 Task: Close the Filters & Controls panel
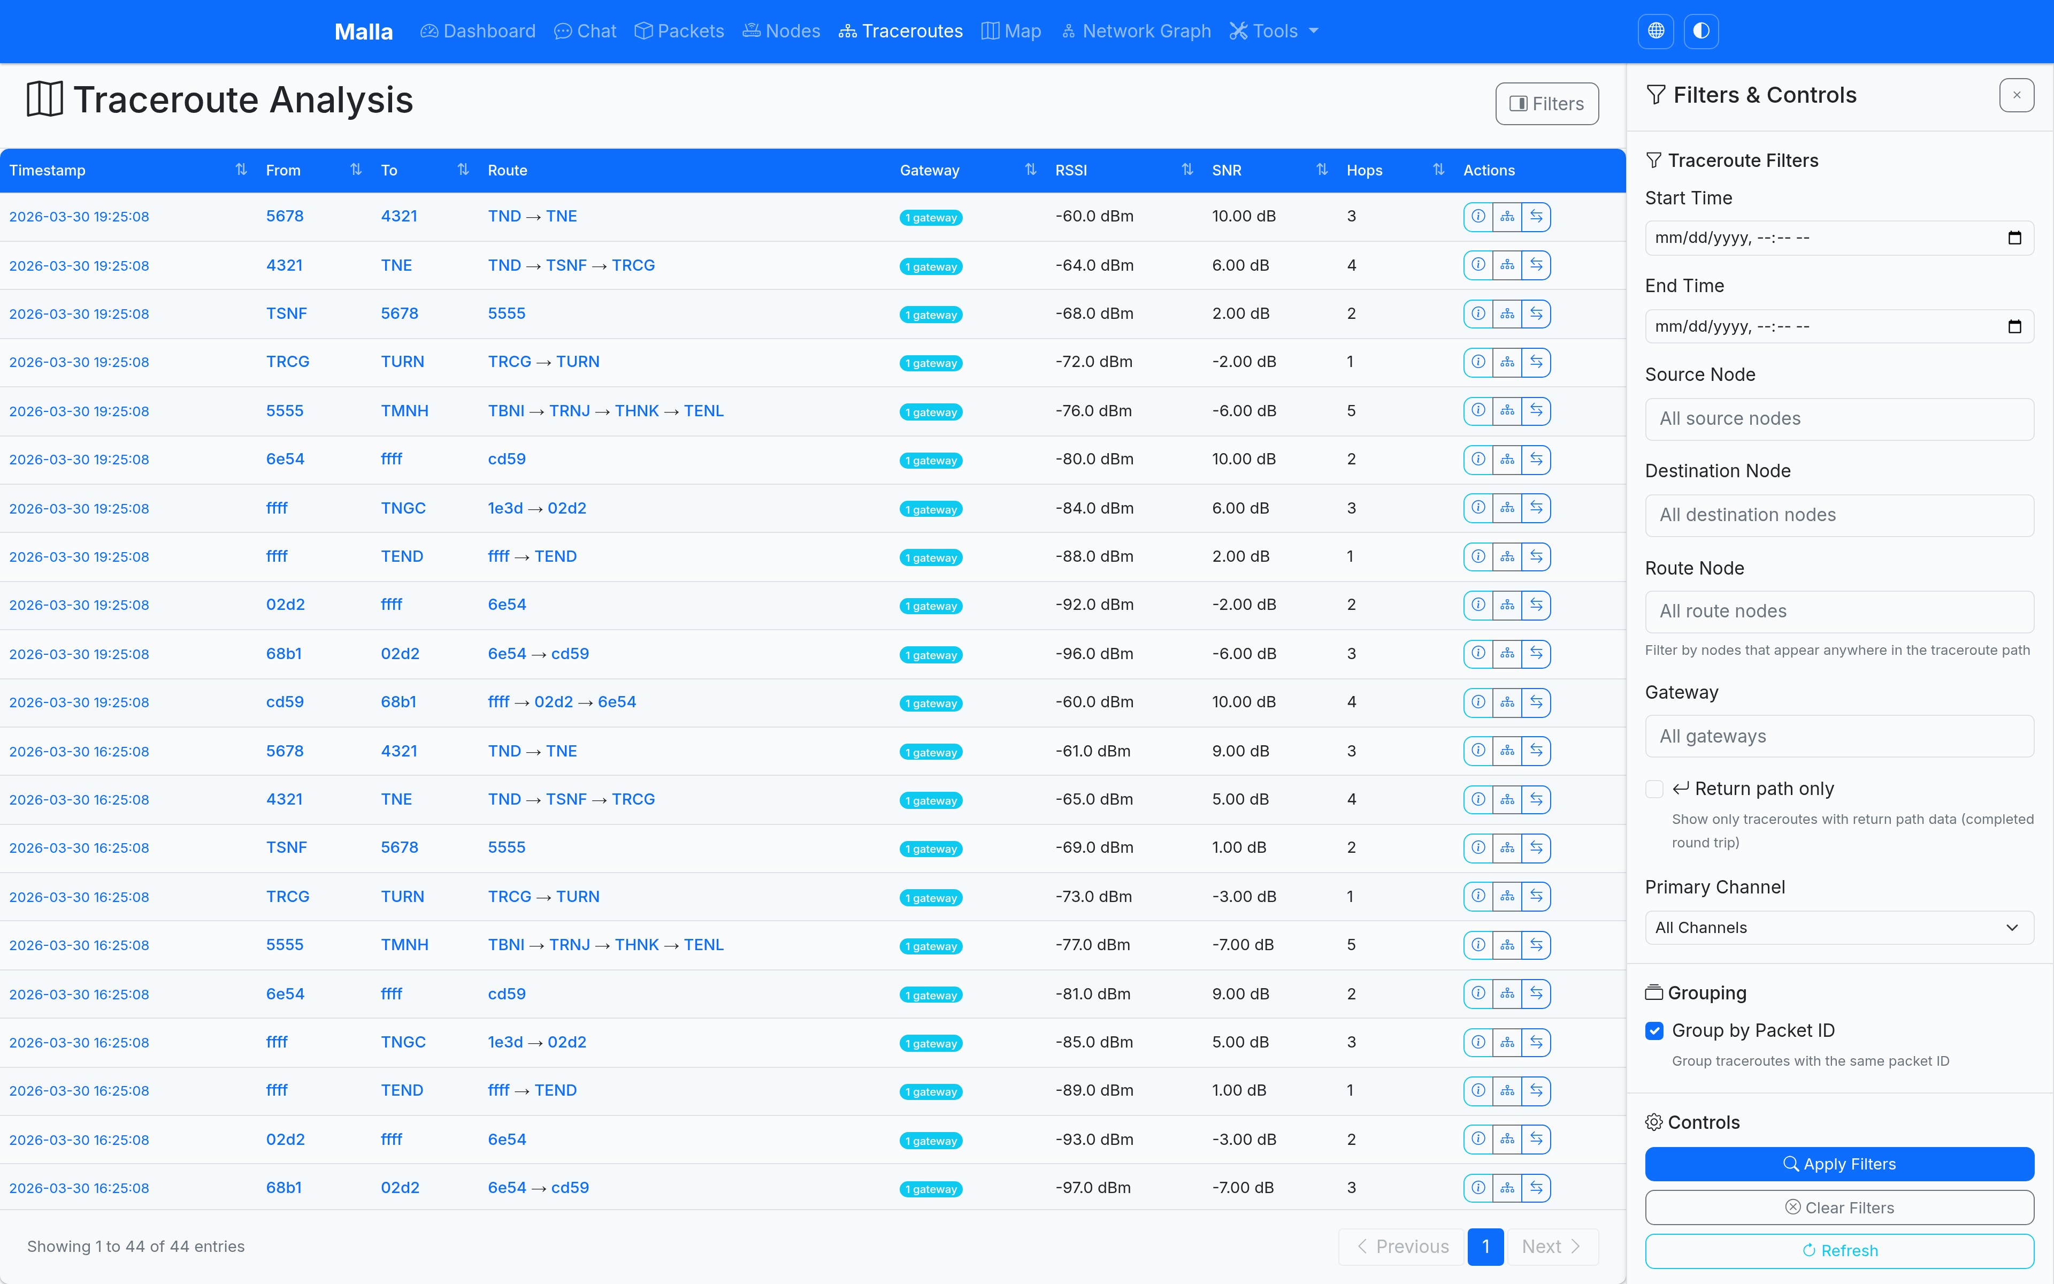(2017, 95)
